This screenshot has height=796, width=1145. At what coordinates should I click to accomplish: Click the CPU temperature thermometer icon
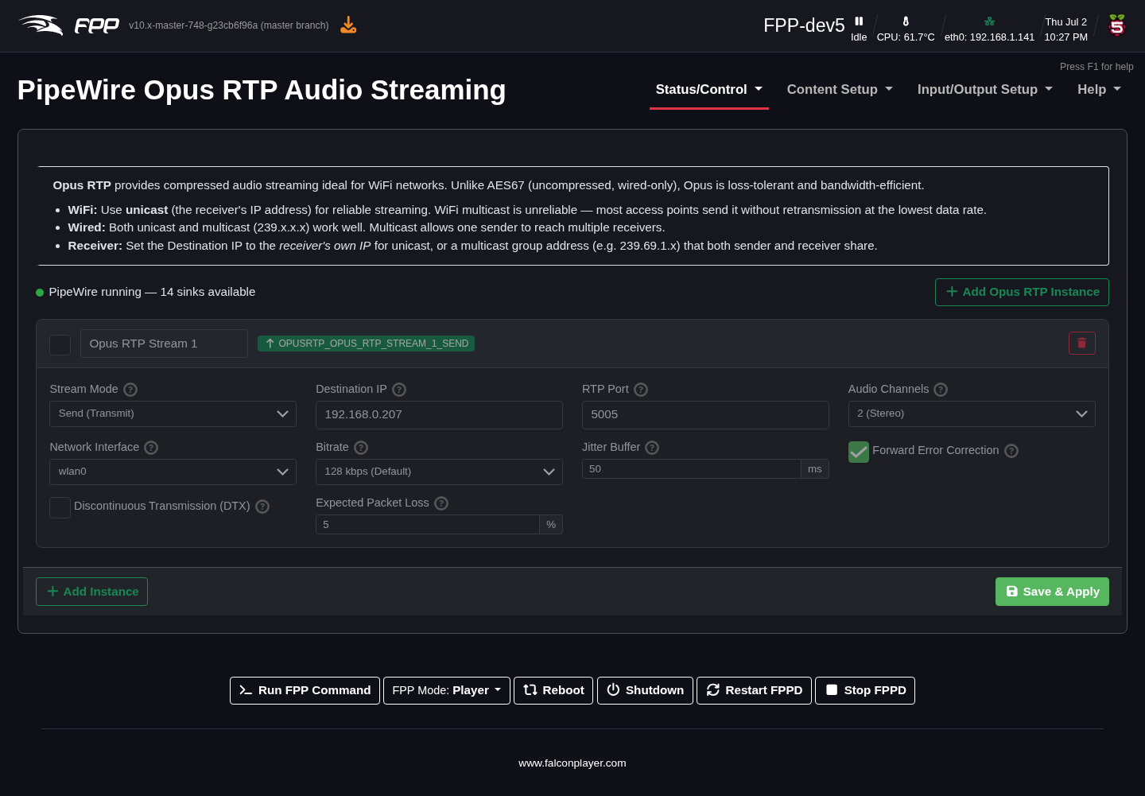click(906, 21)
